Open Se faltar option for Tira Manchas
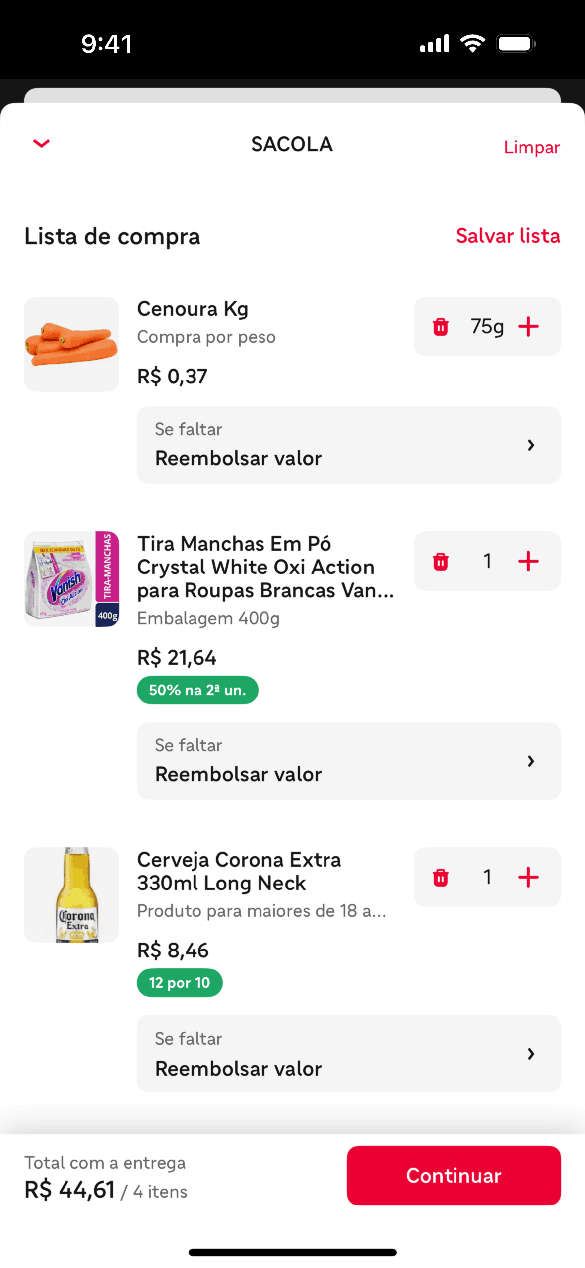The image size is (585, 1268). click(x=349, y=761)
